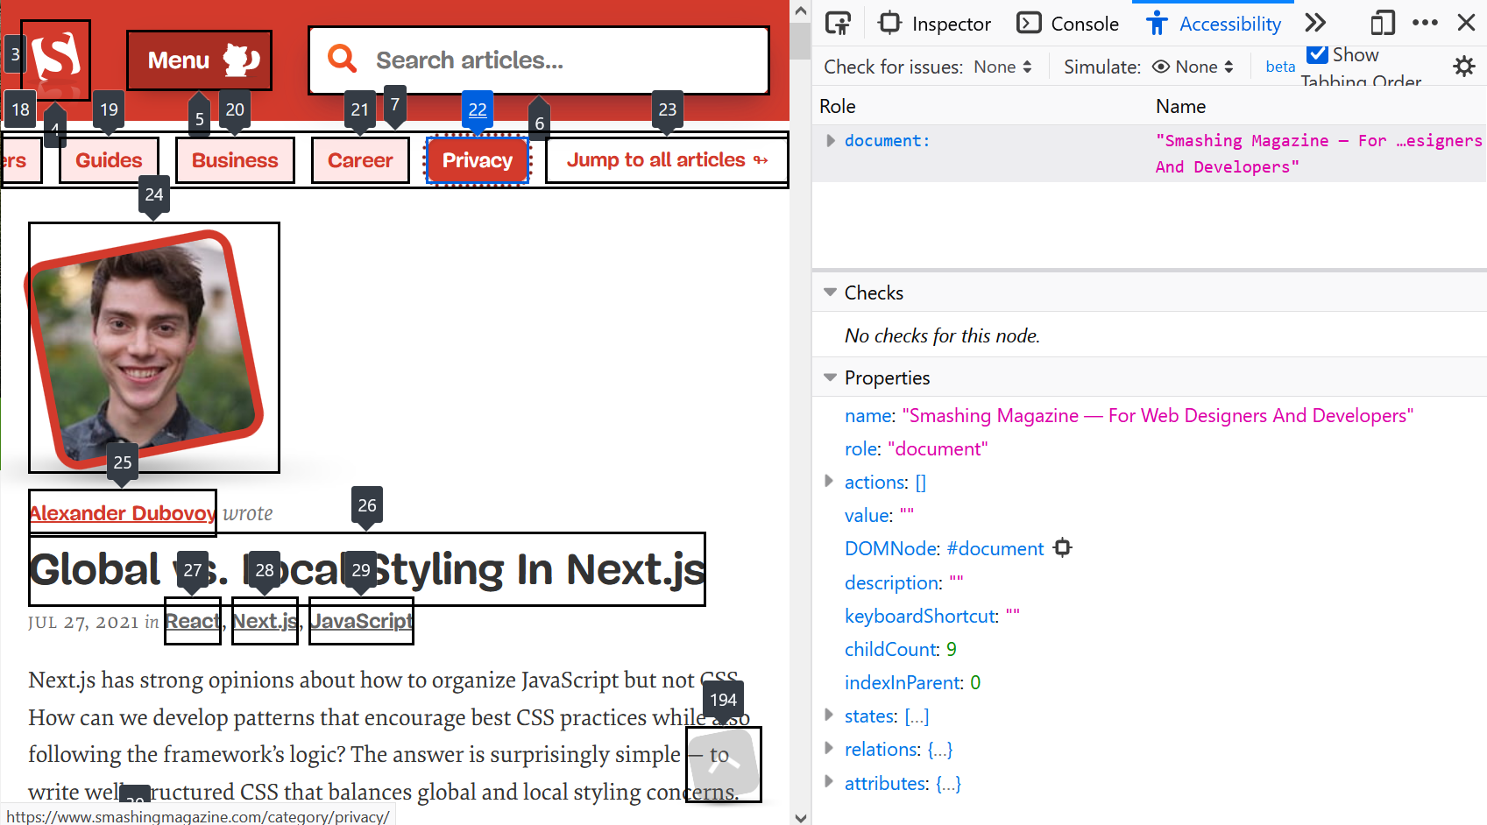1487x825 pixels.
Task: Click the back-to-top arrow button
Action: (x=722, y=763)
